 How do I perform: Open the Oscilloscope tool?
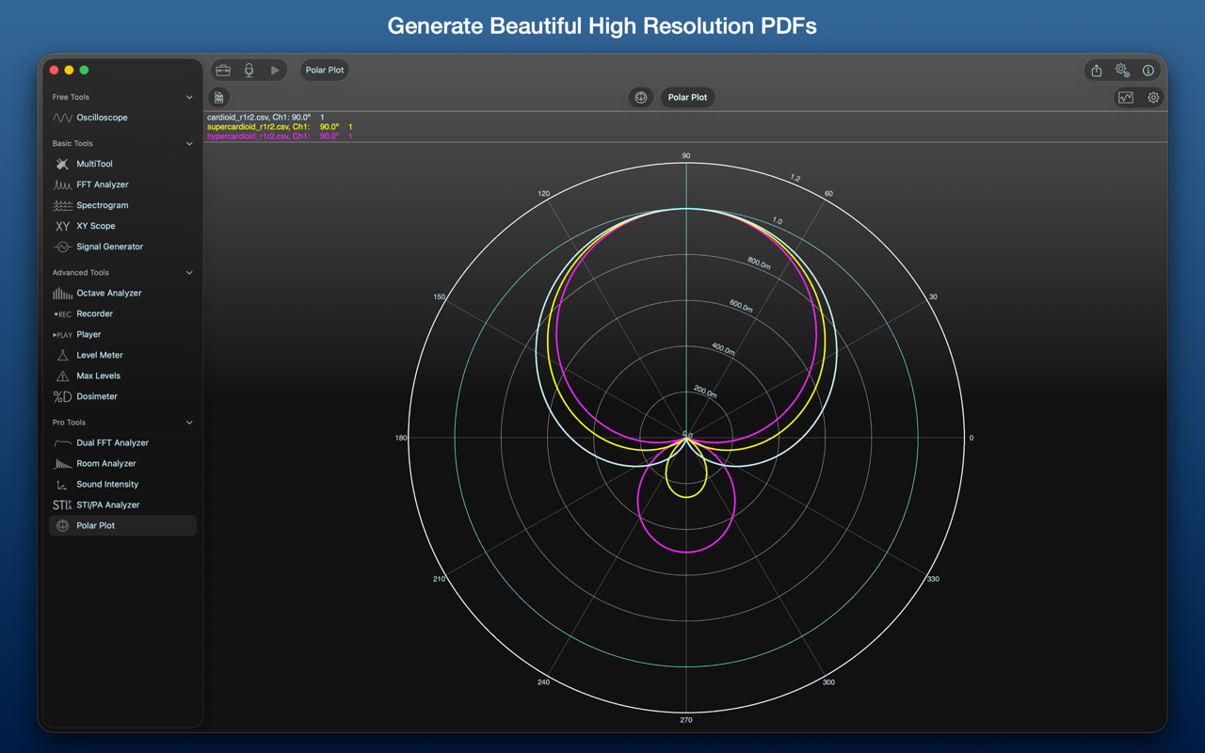[122, 118]
